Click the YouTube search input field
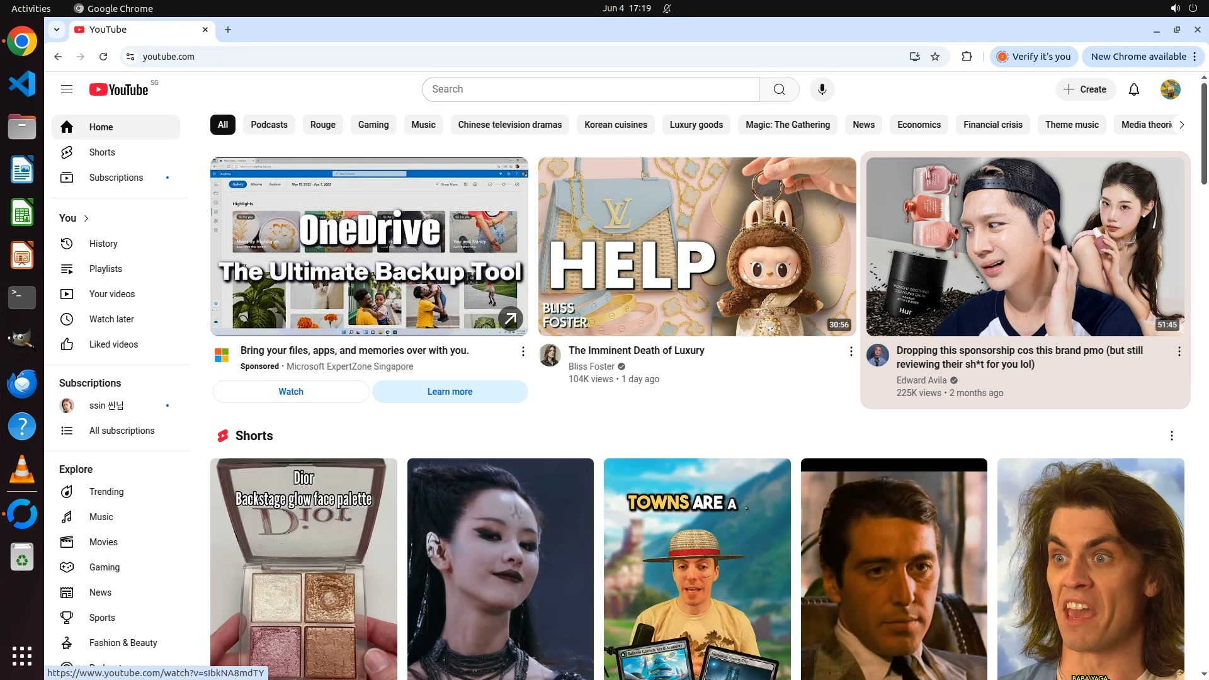Viewport: 1209px width, 680px height. click(x=591, y=89)
